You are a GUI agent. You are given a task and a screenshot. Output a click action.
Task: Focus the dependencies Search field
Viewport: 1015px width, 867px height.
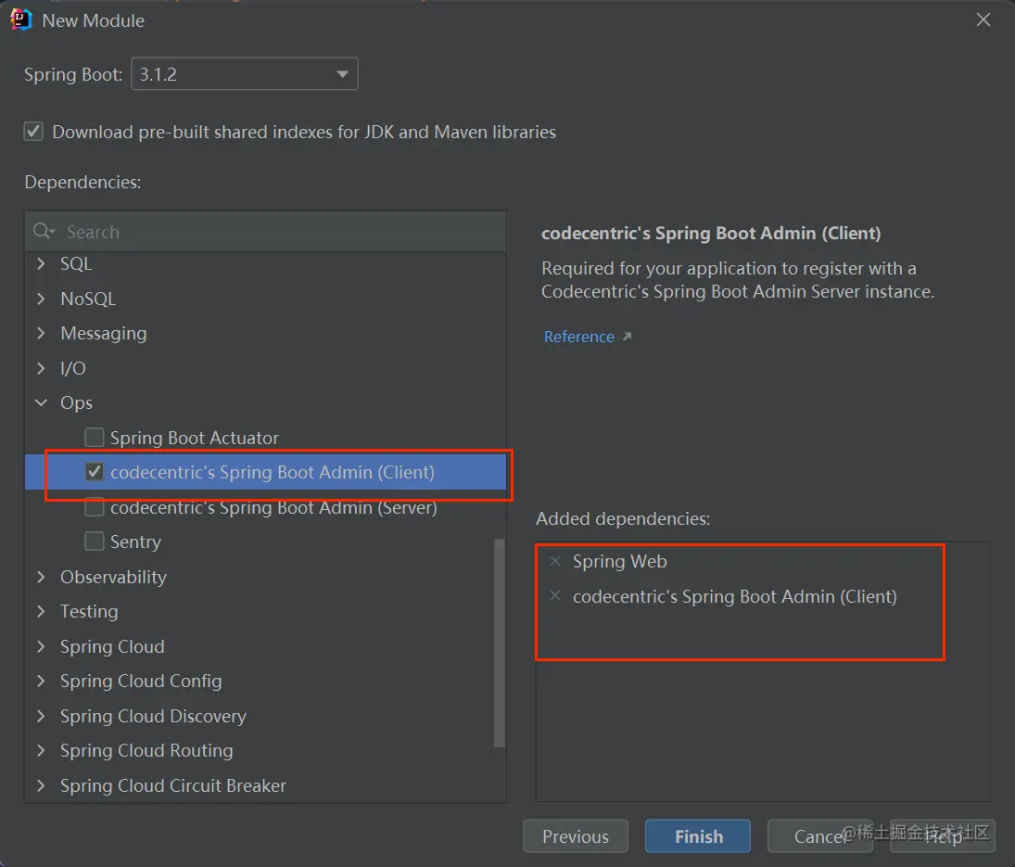coord(265,231)
